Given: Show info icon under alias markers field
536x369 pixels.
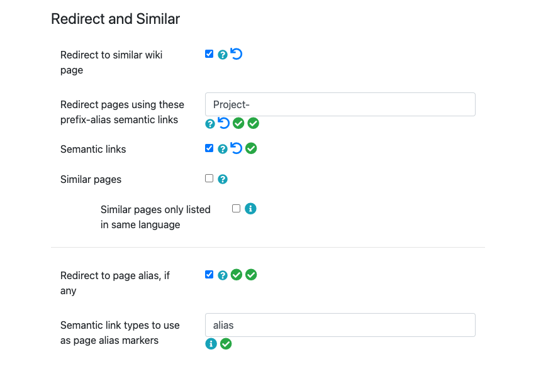Looking at the screenshot, I should point(211,344).
